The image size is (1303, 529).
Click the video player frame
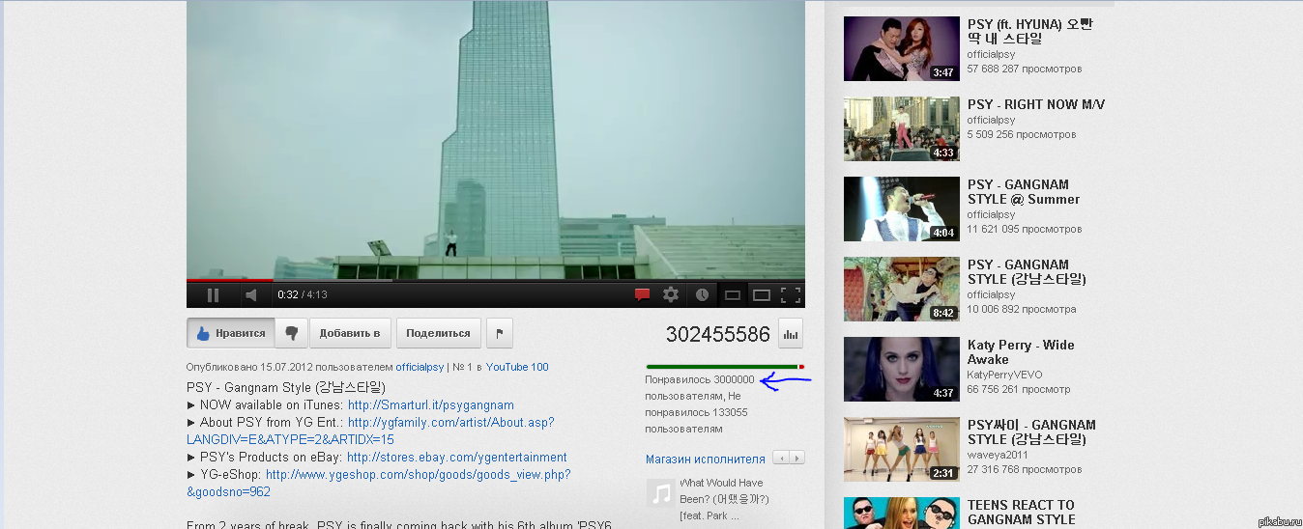[496, 139]
